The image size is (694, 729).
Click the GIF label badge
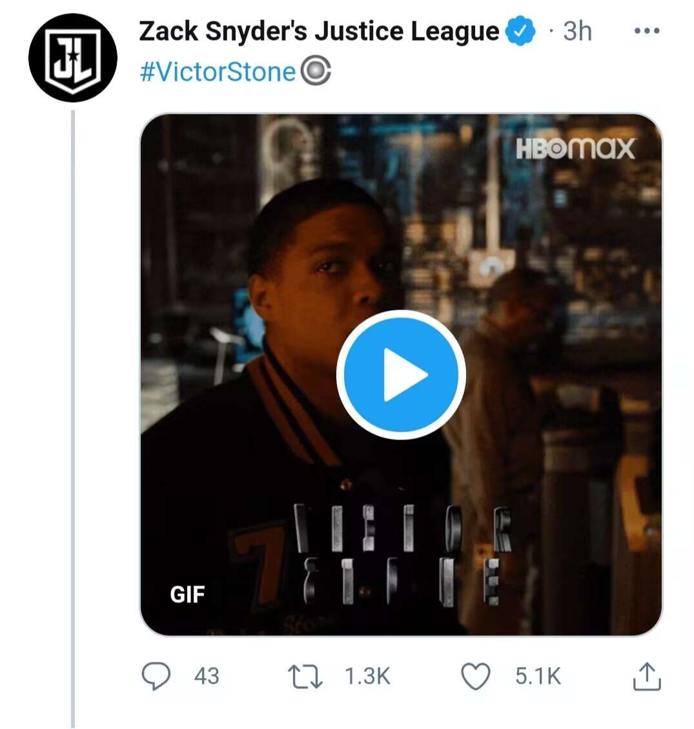[187, 594]
